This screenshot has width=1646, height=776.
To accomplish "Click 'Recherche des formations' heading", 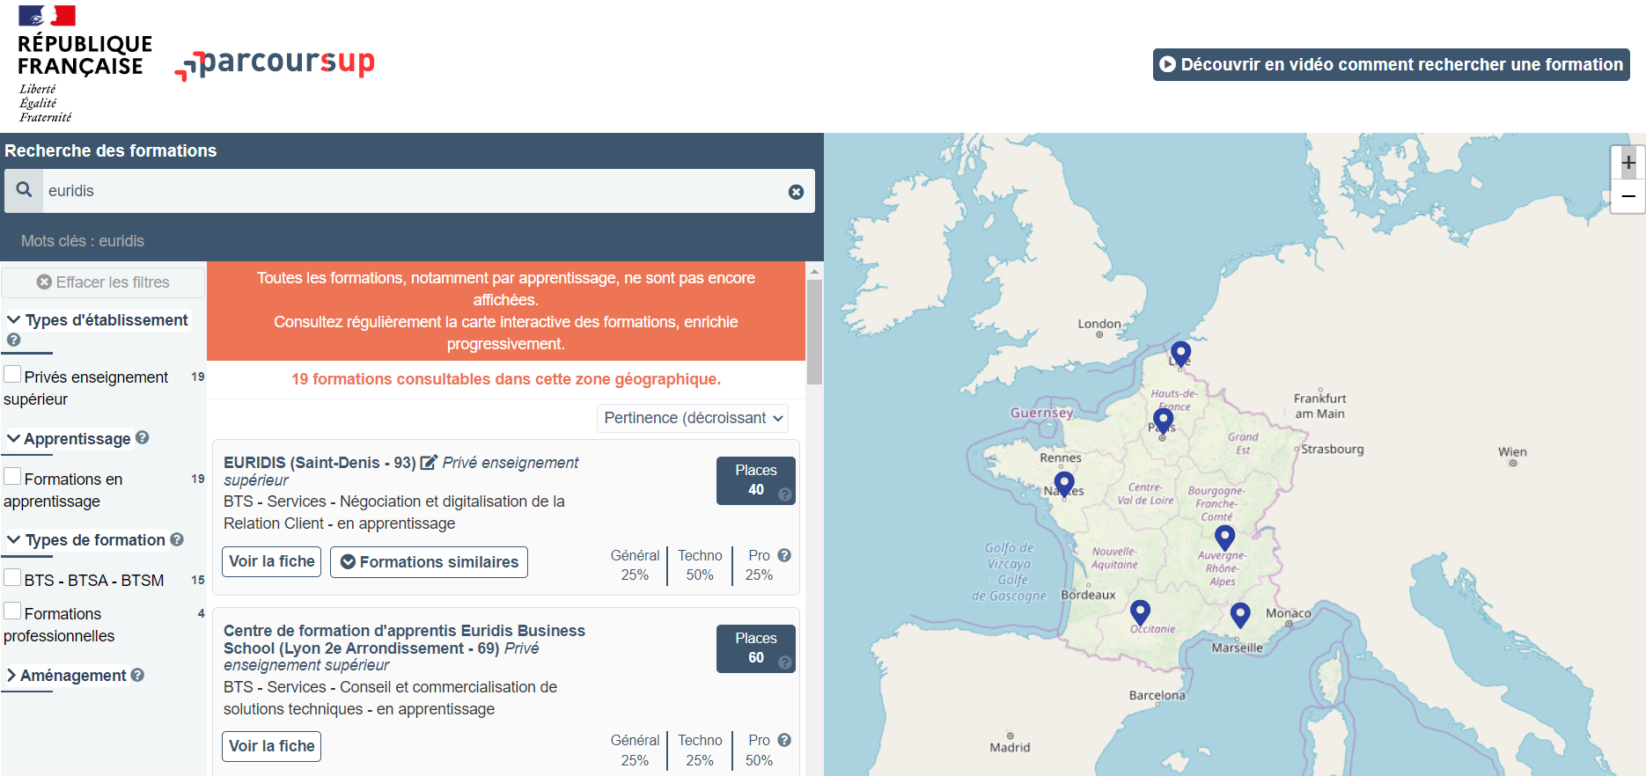I will click(x=111, y=150).
